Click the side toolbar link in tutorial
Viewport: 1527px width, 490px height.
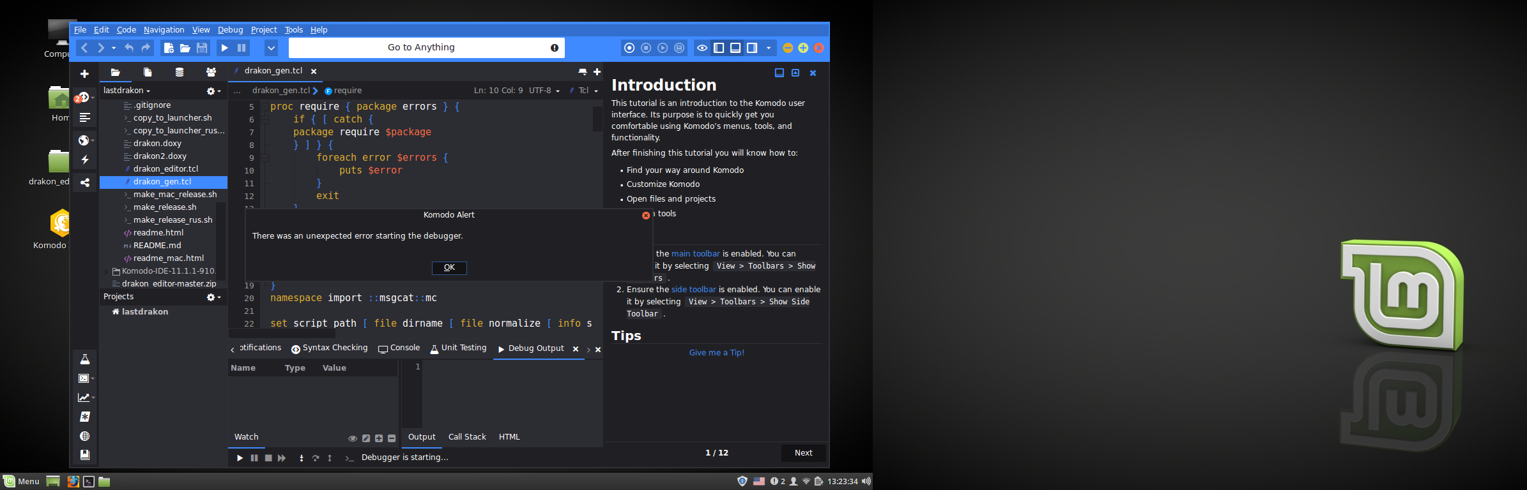[693, 290]
